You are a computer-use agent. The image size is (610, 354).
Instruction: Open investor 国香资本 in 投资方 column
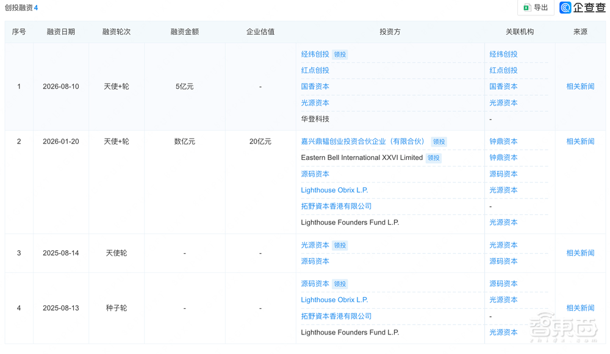(x=315, y=87)
